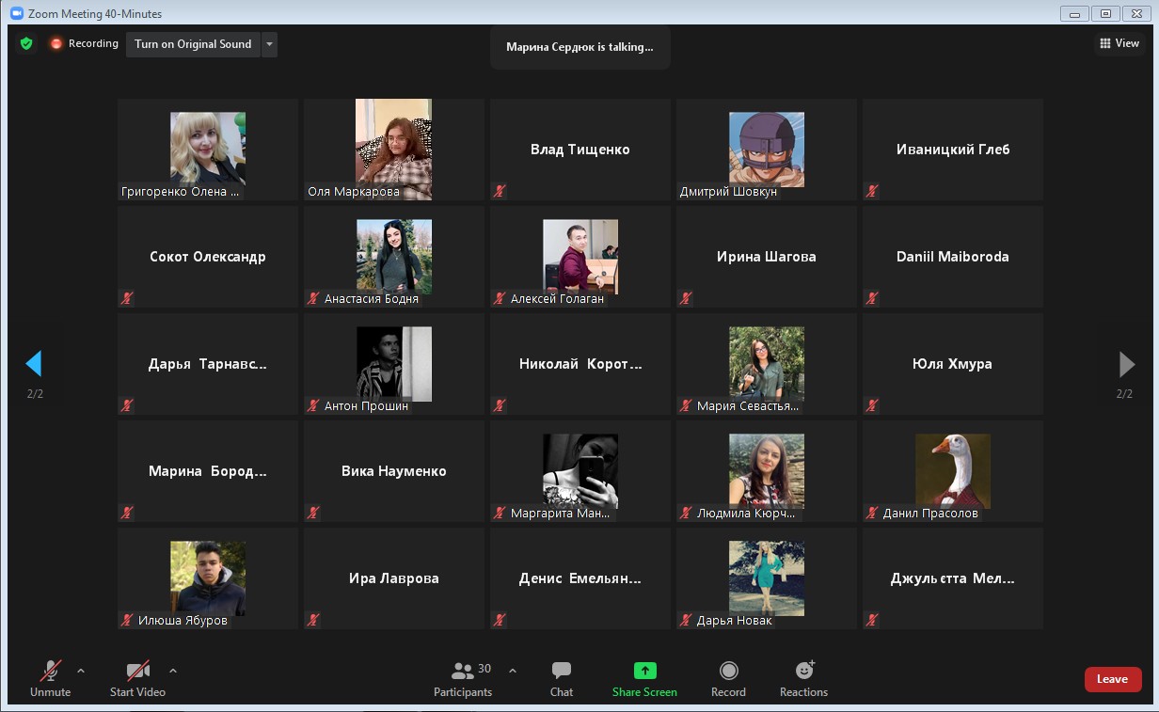This screenshot has height=712, width=1159.
Task: Click the Zoom logo in title bar
Action: [x=16, y=13]
